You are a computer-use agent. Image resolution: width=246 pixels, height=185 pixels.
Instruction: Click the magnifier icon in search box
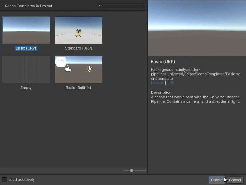[101, 6]
